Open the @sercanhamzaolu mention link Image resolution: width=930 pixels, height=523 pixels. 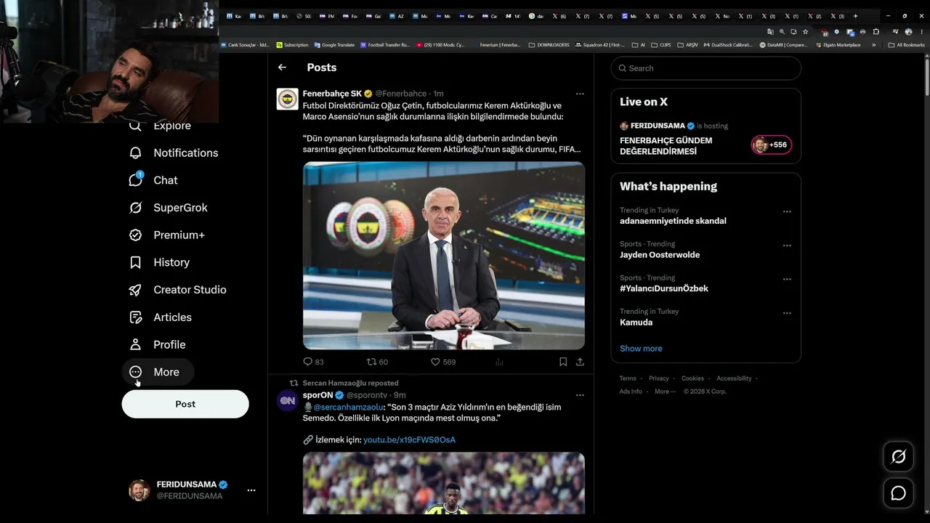(x=348, y=408)
